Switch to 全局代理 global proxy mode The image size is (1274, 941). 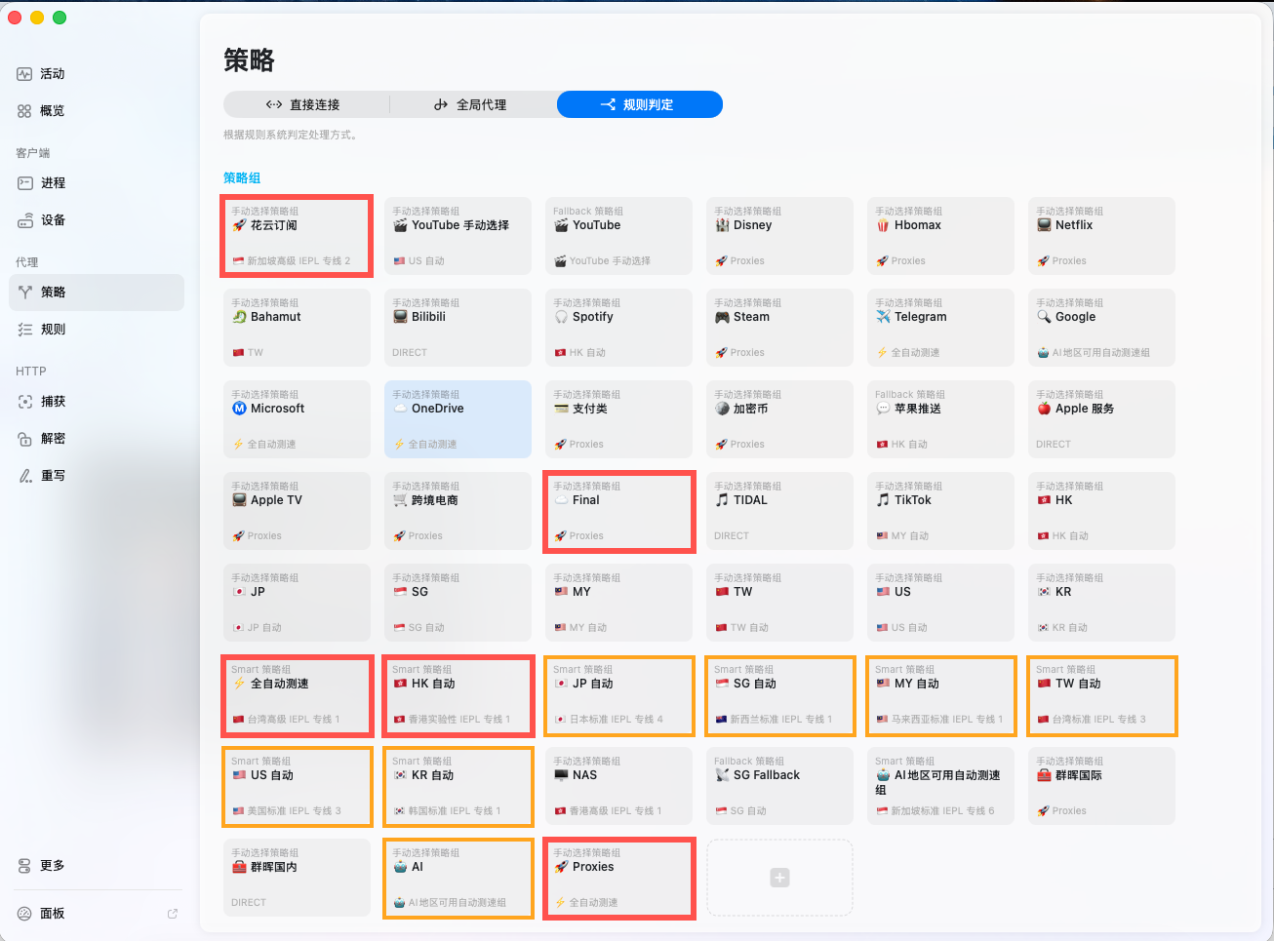[473, 104]
